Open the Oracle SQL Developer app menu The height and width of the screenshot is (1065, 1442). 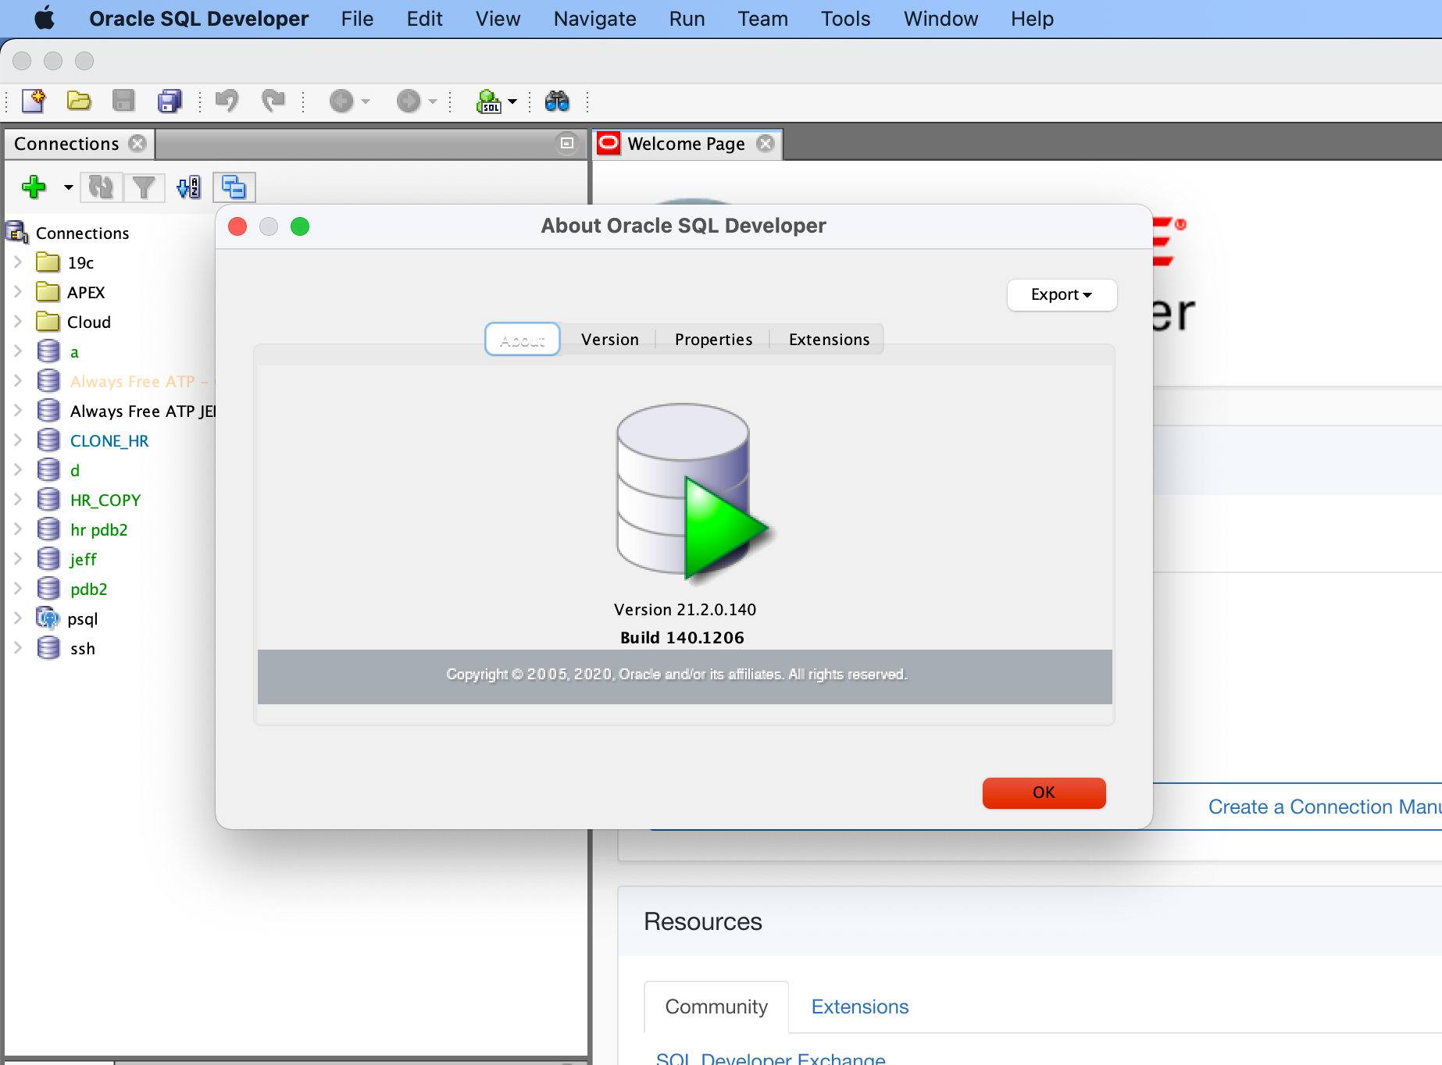198,19
